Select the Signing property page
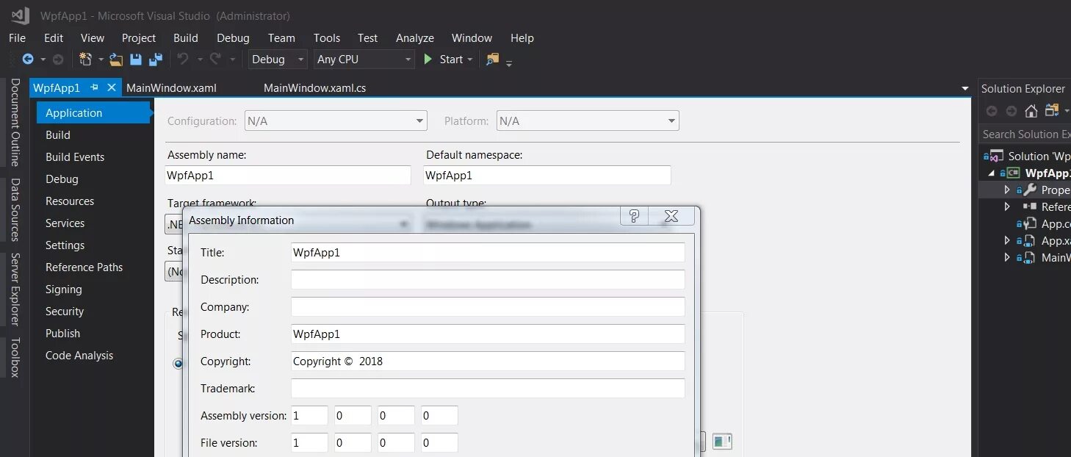The image size is (1071, 457). pos(64,289)
